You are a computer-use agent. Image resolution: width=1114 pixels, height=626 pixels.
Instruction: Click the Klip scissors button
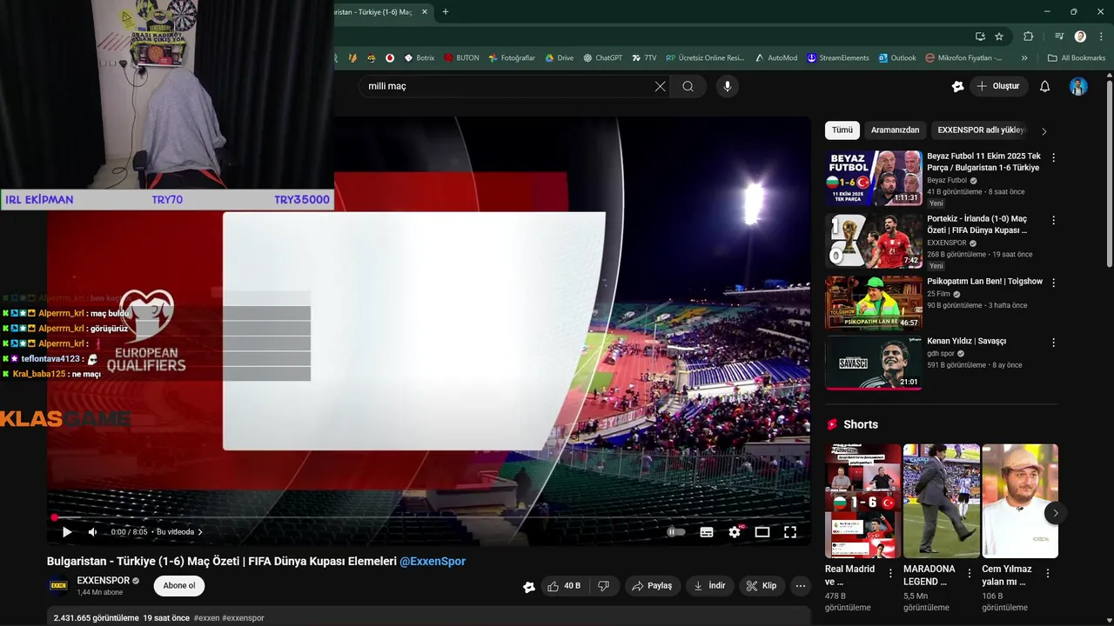pos(762,586)
